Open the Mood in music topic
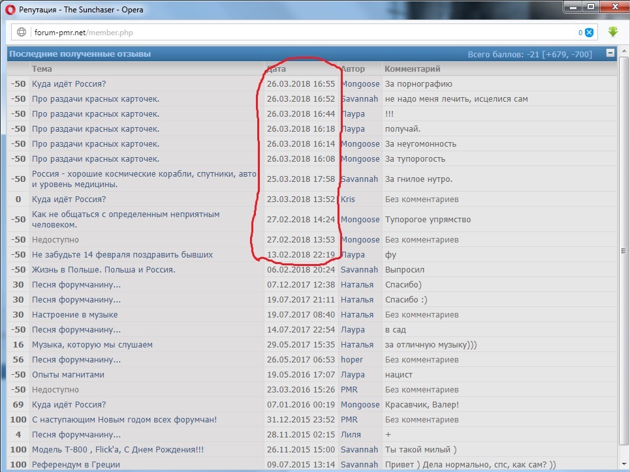The image size is (630, 472). [74, 315]
